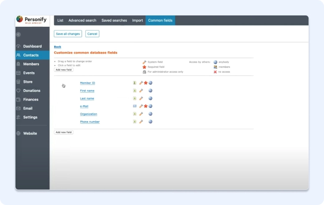
Task: Click the Organization text type icon
Action: [135, 114]
